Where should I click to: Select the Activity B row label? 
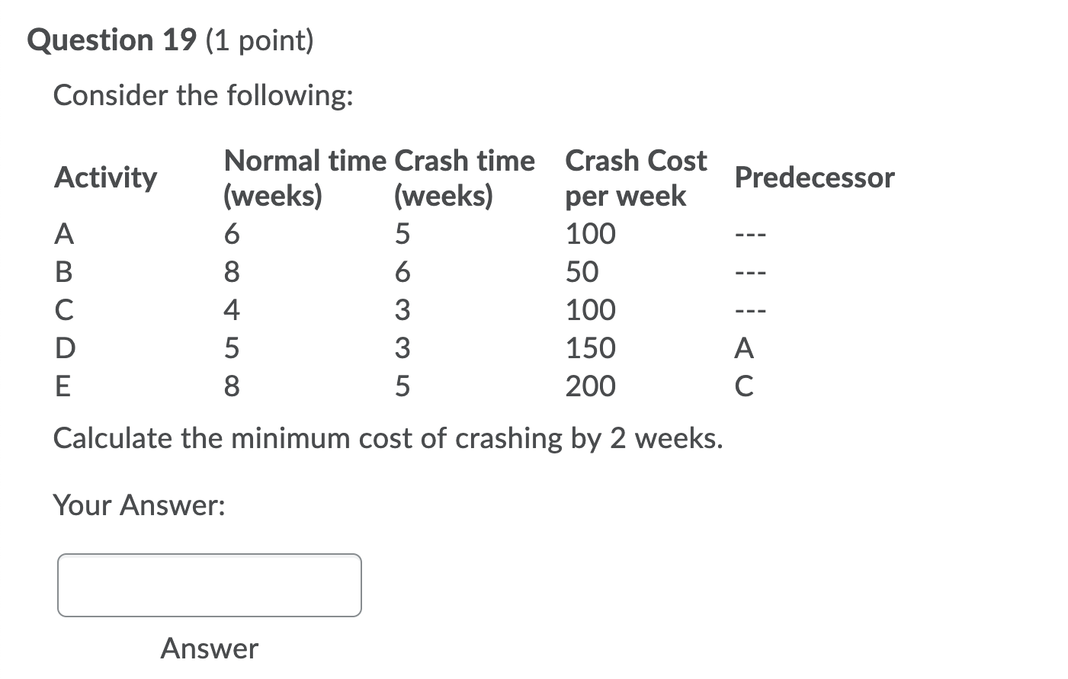tap(64, 272)
